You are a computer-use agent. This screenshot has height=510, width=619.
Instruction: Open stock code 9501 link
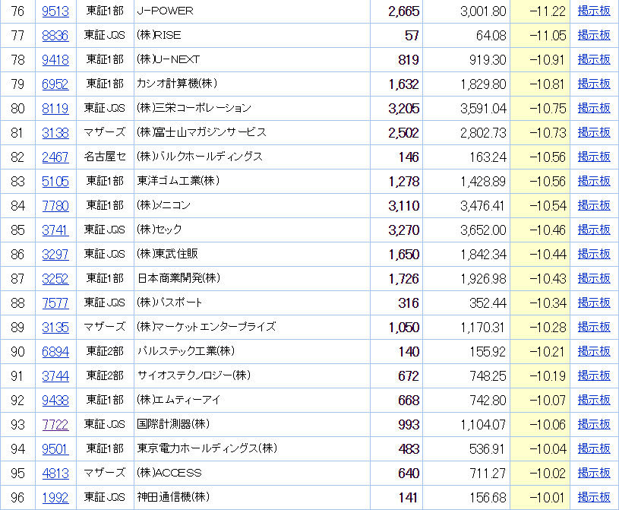tap(55, 449)
